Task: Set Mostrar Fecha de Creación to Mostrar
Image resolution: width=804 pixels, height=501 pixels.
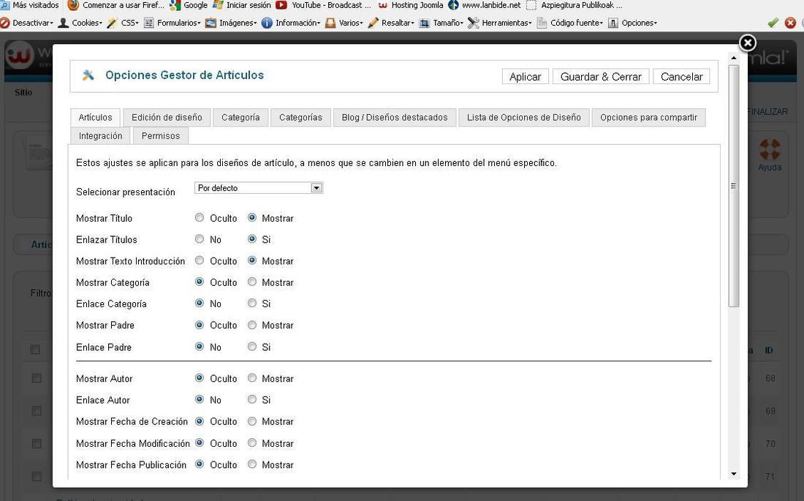Action: 251,421
